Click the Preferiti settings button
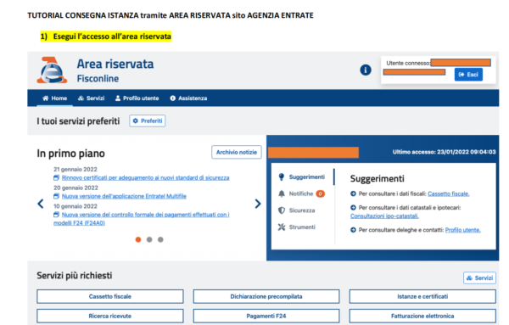509x325 pixels. (x=148, y=120)
